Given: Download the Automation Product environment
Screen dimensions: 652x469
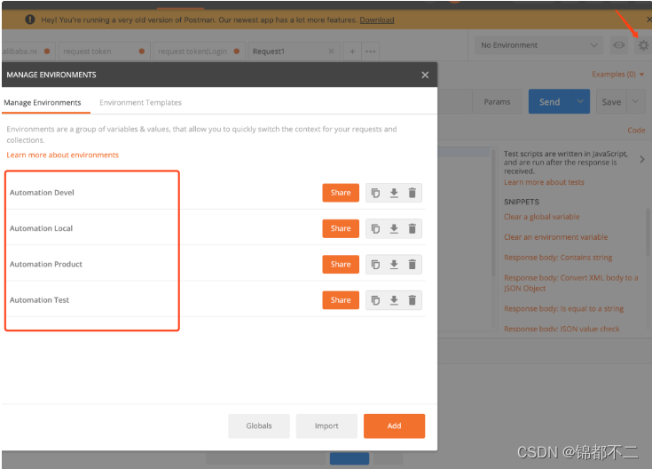Looking at the screenshot, I should (394, 265).
